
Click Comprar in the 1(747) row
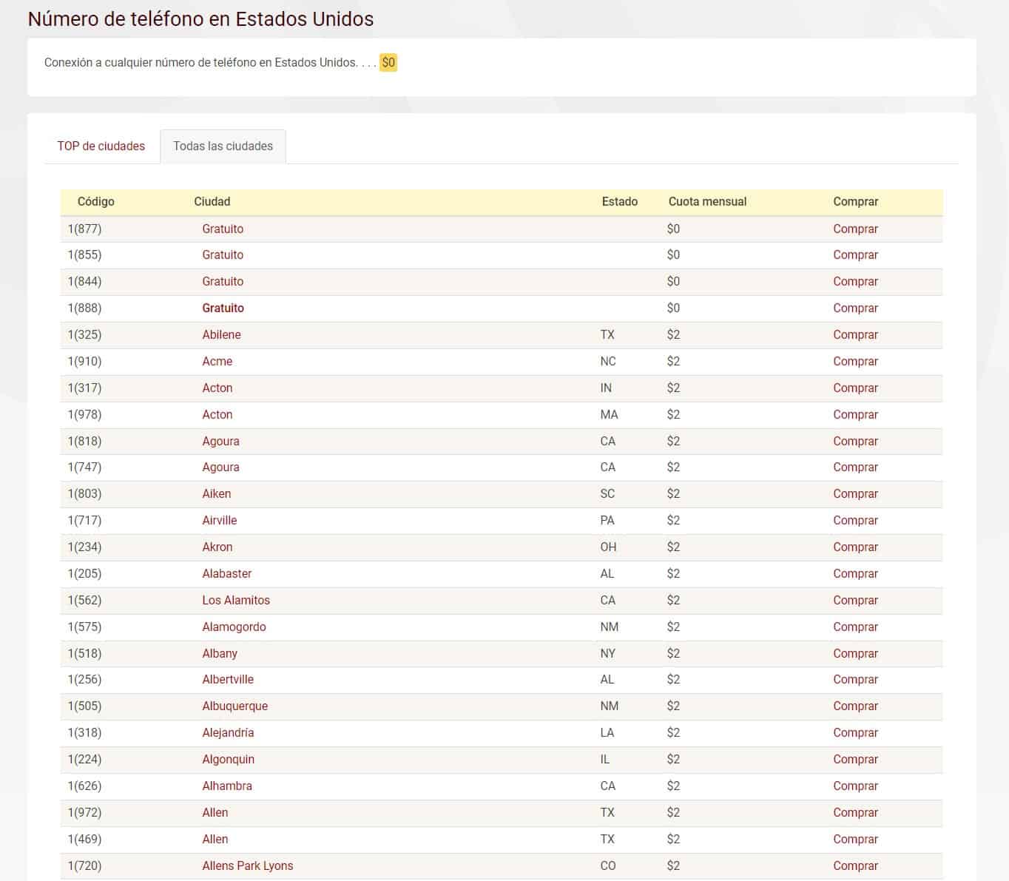click(x=855, y=467)
